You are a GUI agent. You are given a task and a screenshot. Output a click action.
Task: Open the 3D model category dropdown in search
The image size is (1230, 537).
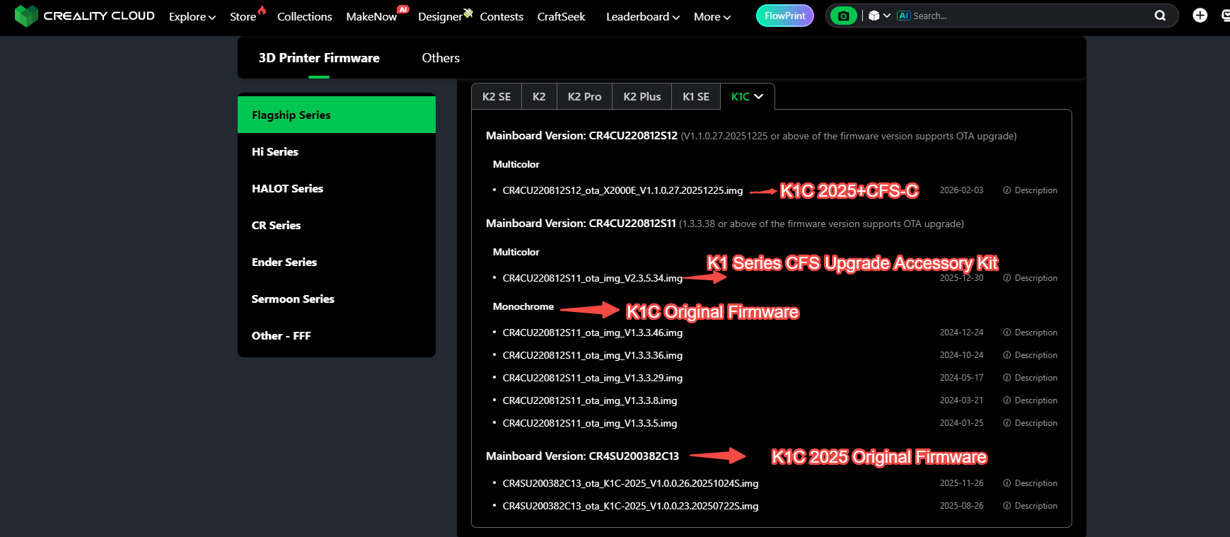pyautogui.click(x=878, y=16)
